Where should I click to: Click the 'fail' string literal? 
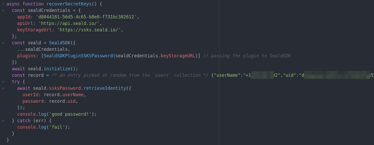click(57, 127)
